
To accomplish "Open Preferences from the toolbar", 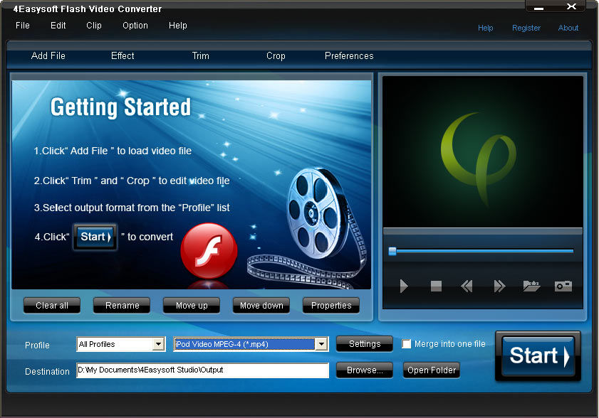I will 349,55.
